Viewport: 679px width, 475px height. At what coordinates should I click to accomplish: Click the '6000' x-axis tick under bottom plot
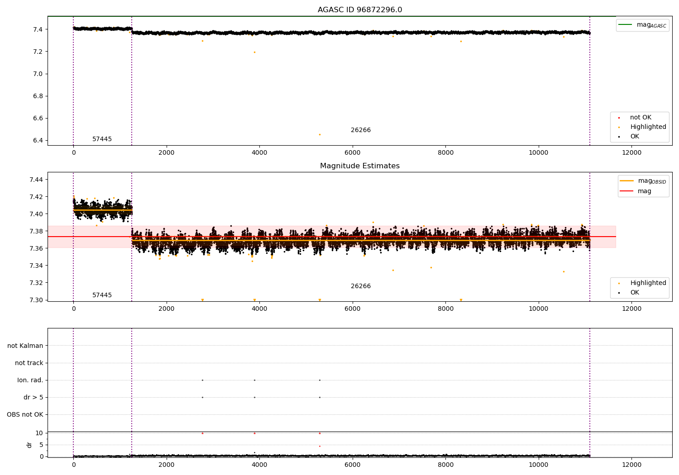353,465
